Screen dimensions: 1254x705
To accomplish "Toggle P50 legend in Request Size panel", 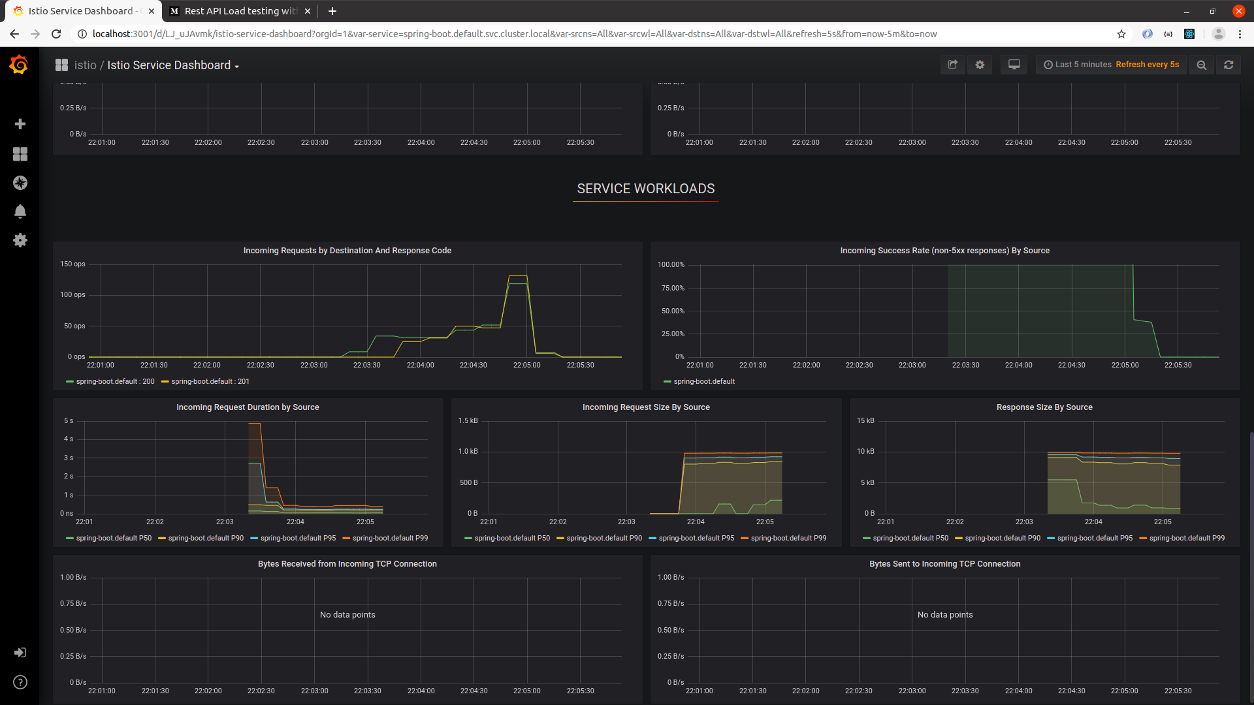I will (x=512, y=539).
